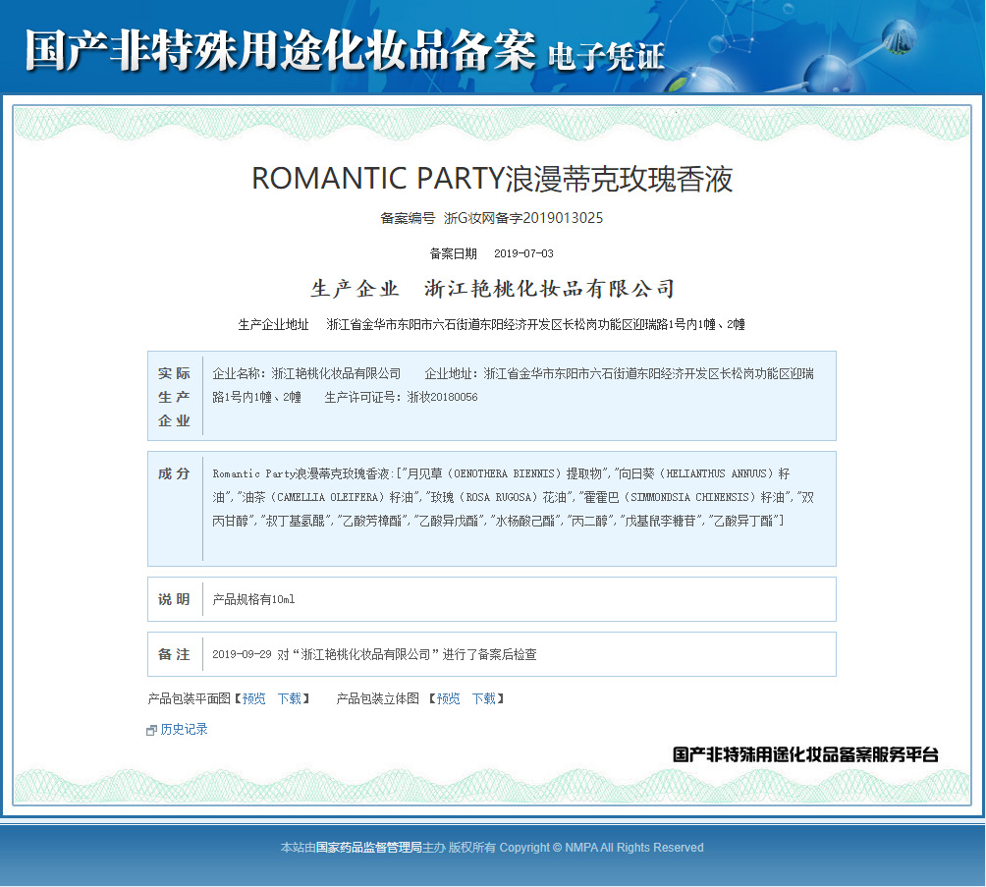Click the ingredient text 月见草（OENOTHERA BIENNIS）提取物
This screenshot has height=887, width=986.
point(505,473)
